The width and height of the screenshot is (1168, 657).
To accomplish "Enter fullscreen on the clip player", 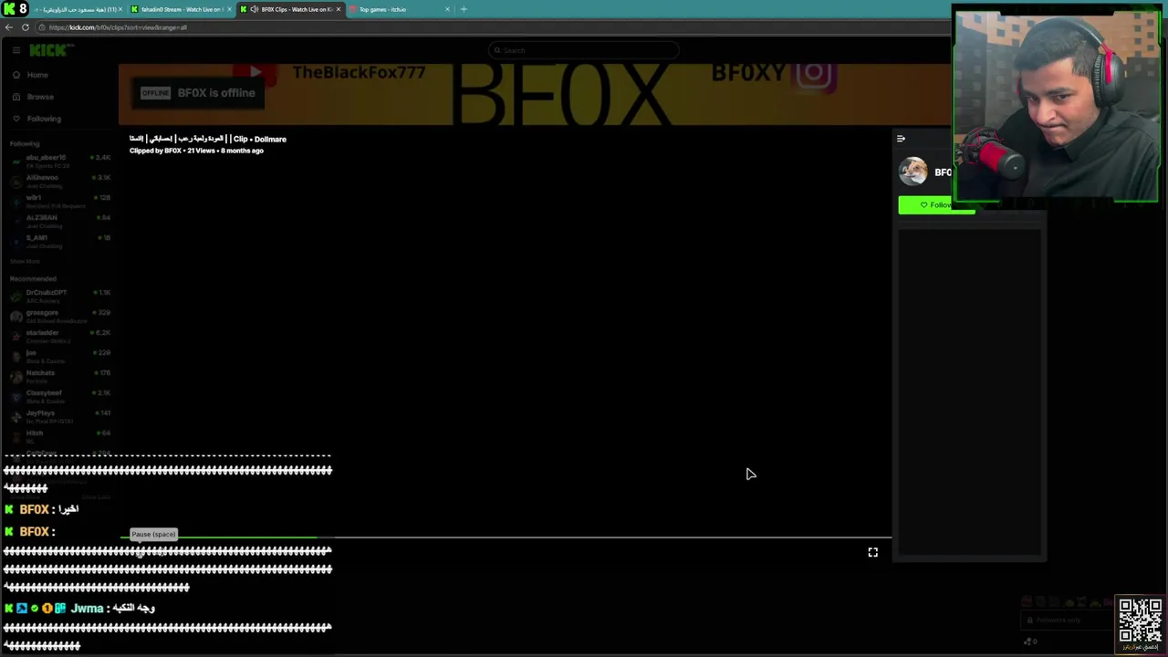I will [873, 552].
